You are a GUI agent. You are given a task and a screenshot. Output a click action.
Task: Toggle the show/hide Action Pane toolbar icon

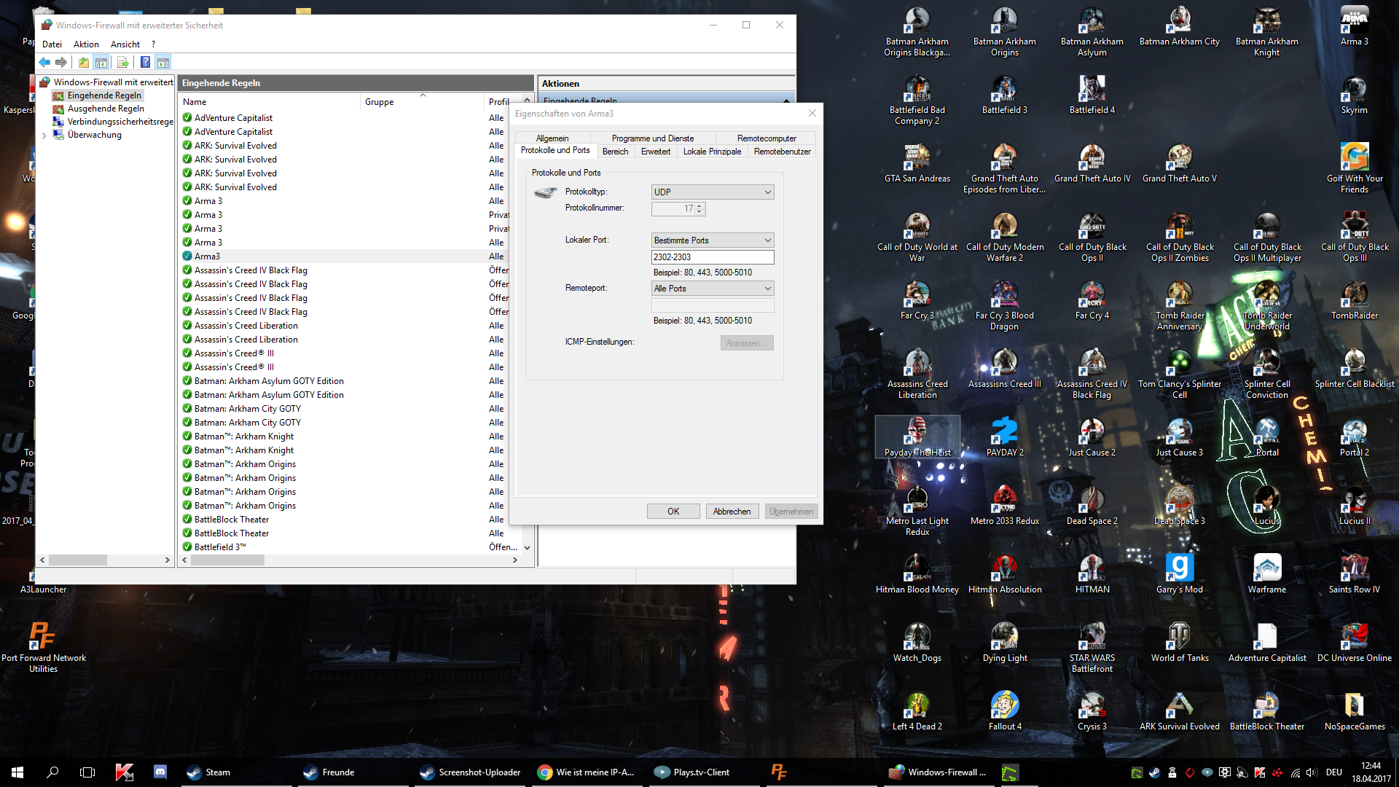163,63
